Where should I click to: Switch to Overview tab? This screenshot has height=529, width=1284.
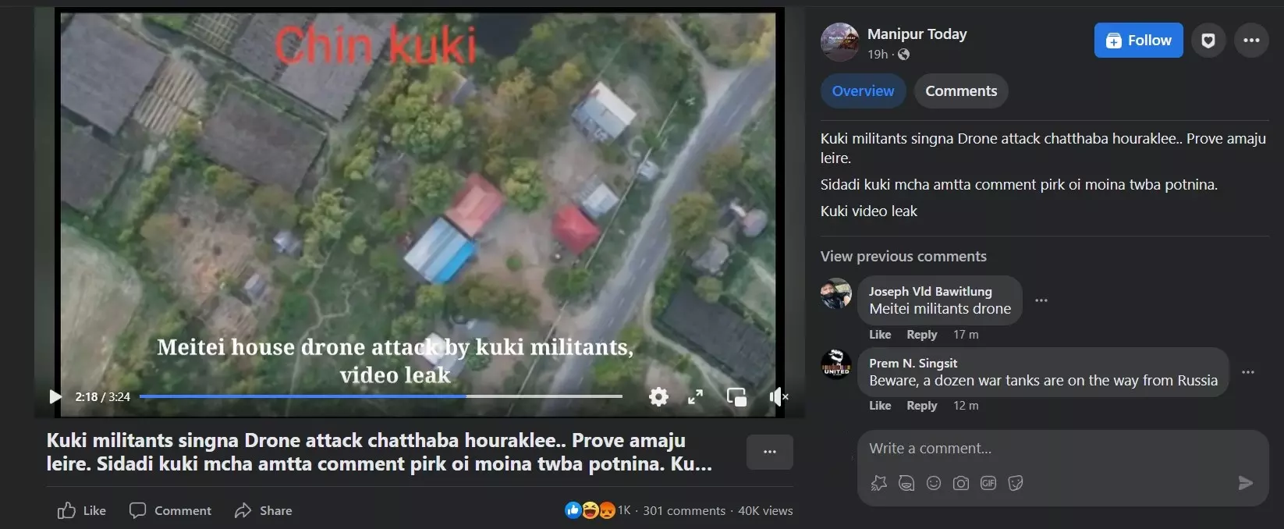pyautogui.click(x=863, y=91)
